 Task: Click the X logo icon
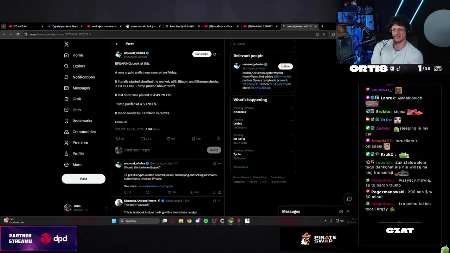[x=66, y=44]
